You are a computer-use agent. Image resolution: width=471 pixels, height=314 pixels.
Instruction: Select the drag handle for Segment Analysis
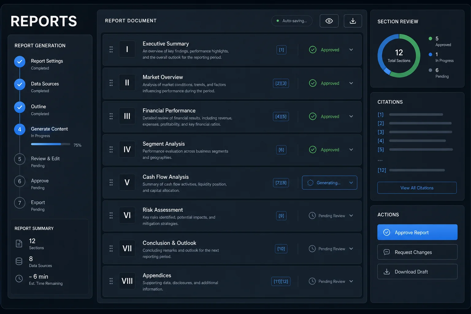(x=111, y=149)
